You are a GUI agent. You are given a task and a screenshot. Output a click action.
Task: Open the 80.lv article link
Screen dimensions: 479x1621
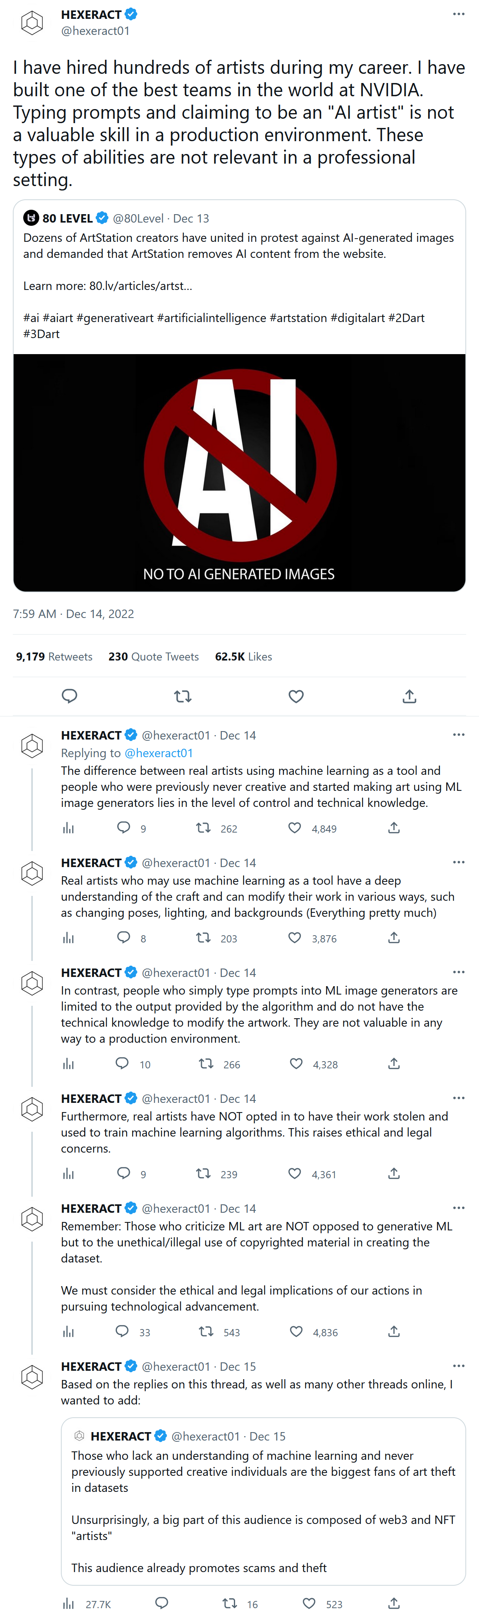pyautogui.click(x=140, y=286)
